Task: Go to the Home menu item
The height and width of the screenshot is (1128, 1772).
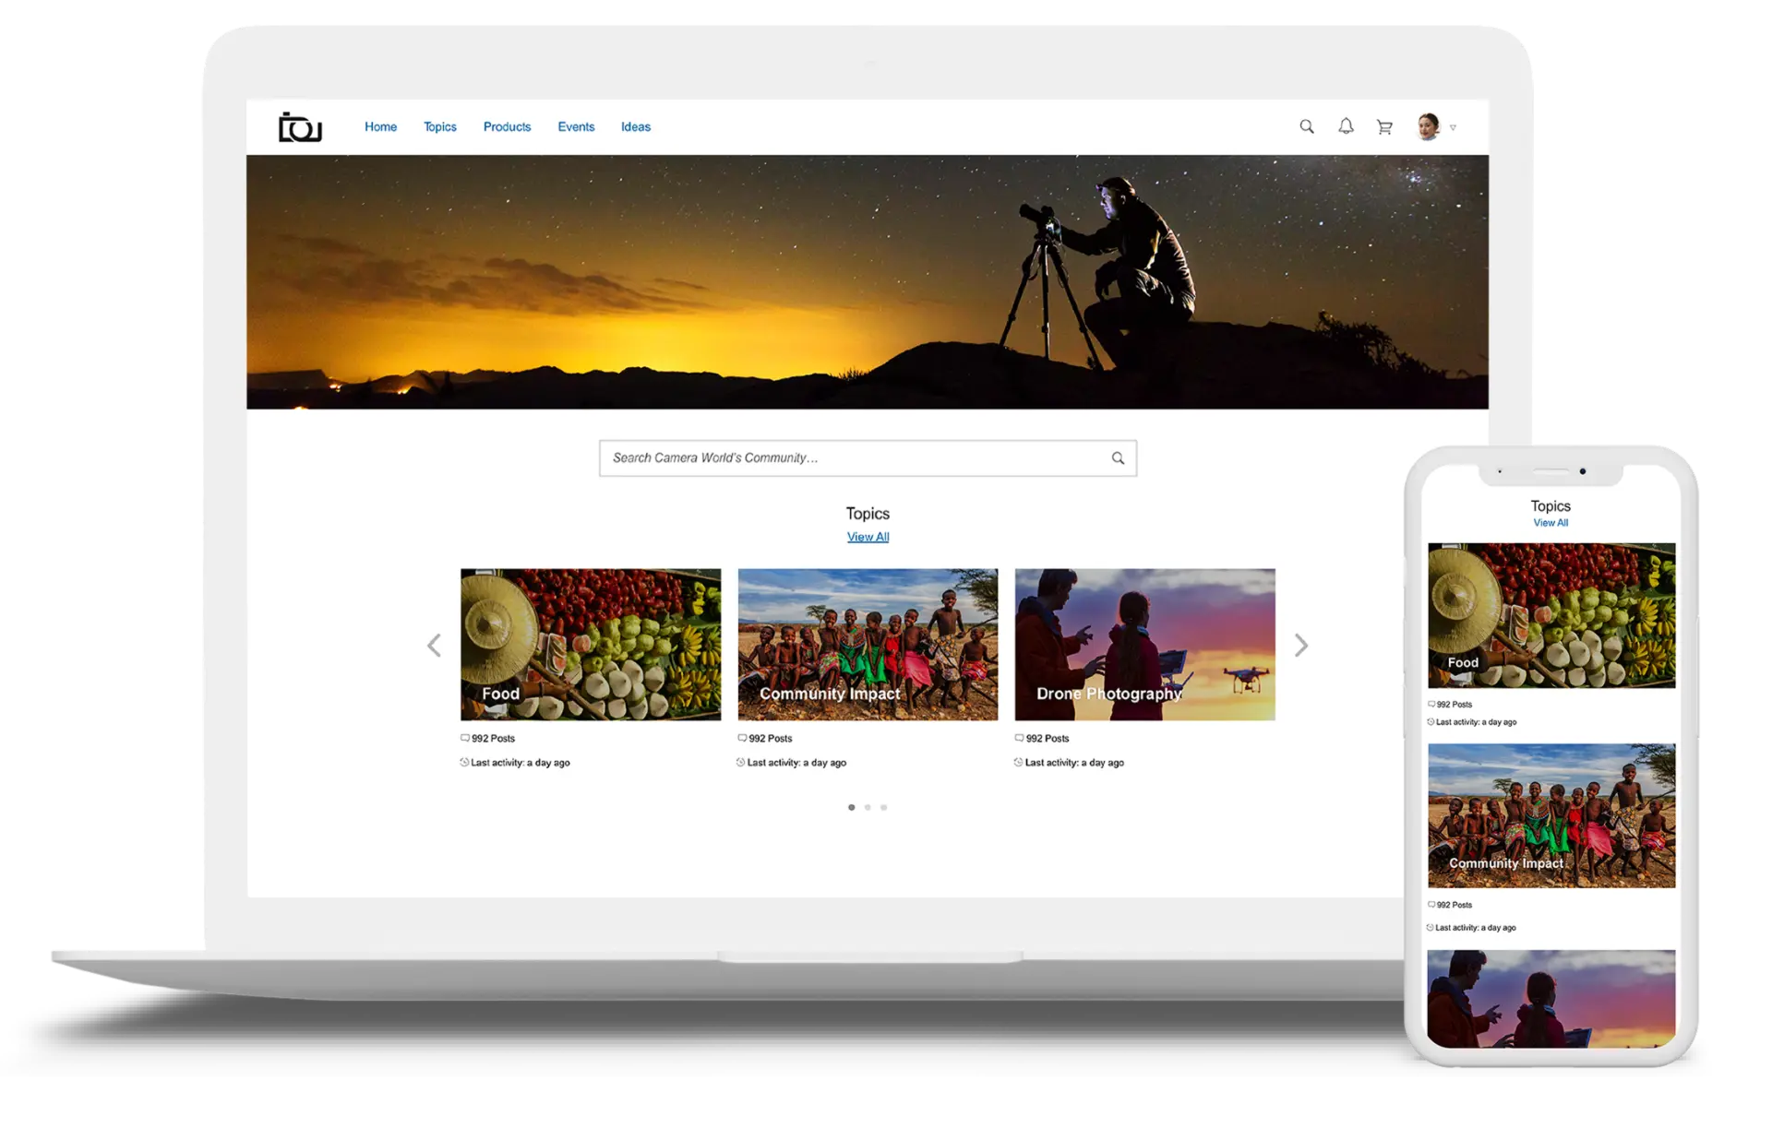Action: 380,127
